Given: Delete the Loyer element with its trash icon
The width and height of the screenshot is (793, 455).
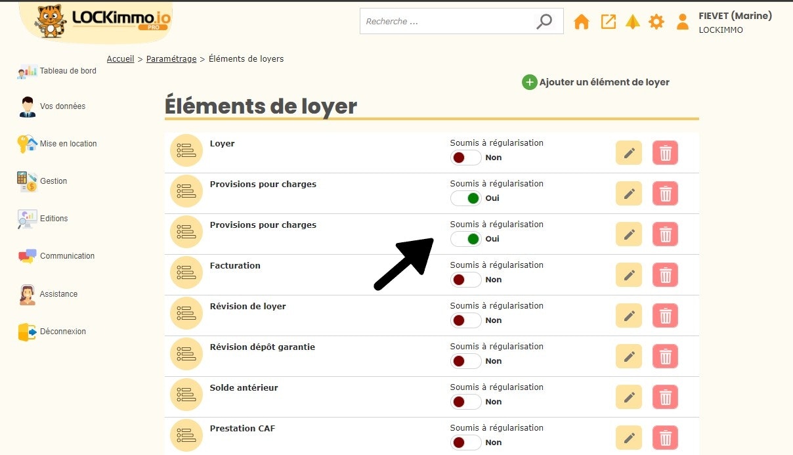Looking at the screenshot, I should [x=666, y=153].
